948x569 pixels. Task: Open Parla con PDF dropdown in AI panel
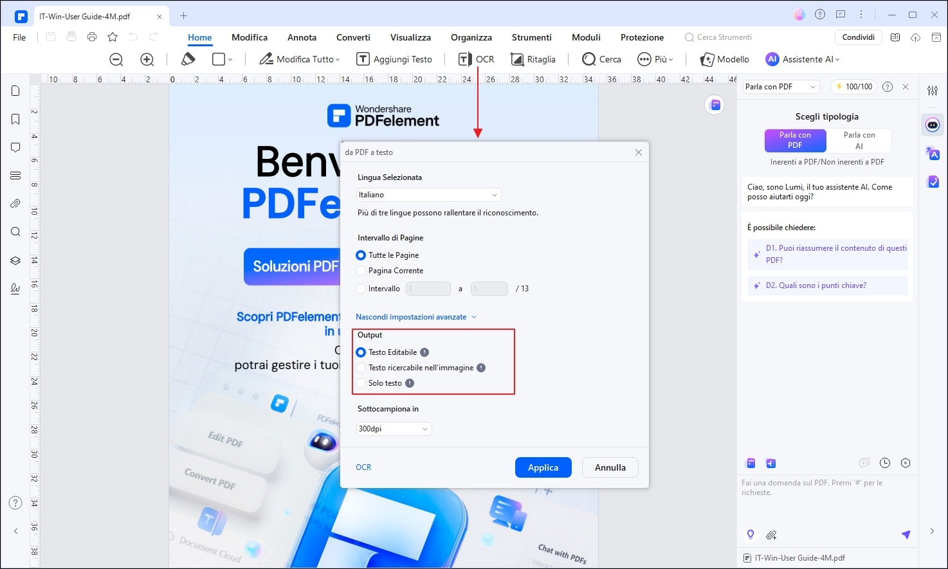[x=781, y=87]
